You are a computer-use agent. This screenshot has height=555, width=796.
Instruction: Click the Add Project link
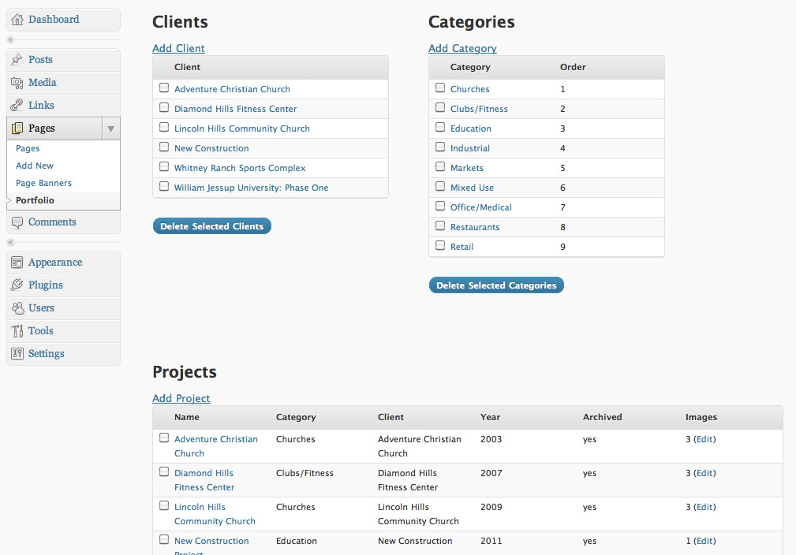[x=181, y=398]
